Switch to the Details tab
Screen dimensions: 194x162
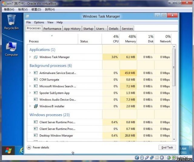coord(114,28)
